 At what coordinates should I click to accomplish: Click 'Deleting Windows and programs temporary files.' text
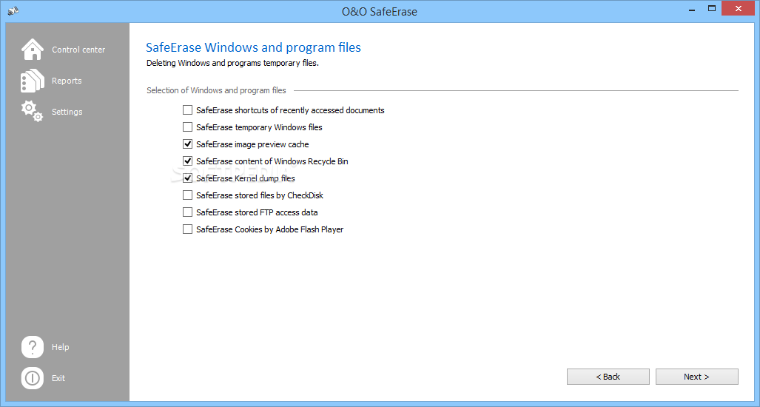232,63
